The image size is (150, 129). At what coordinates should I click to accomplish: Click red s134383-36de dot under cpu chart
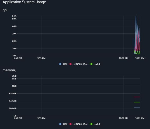click(70, 64)
